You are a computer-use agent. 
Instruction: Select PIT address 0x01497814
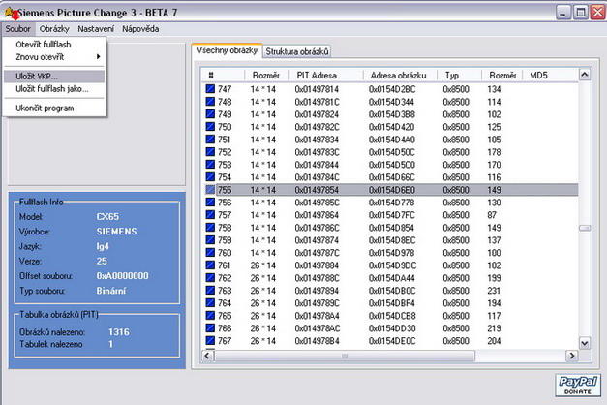[317, 89]
